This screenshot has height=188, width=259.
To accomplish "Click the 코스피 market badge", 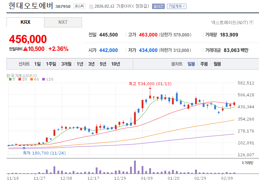I will click(x=79, y=6).
